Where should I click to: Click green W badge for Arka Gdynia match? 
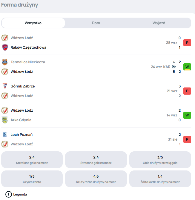[x=187, y=115]
